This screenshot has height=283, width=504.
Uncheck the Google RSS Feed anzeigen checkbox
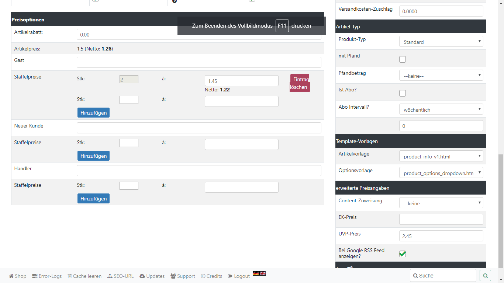[x=403, y=254]
